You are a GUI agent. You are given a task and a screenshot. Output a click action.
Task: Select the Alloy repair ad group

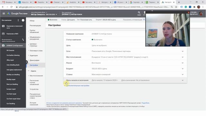[x=10, y=60]
